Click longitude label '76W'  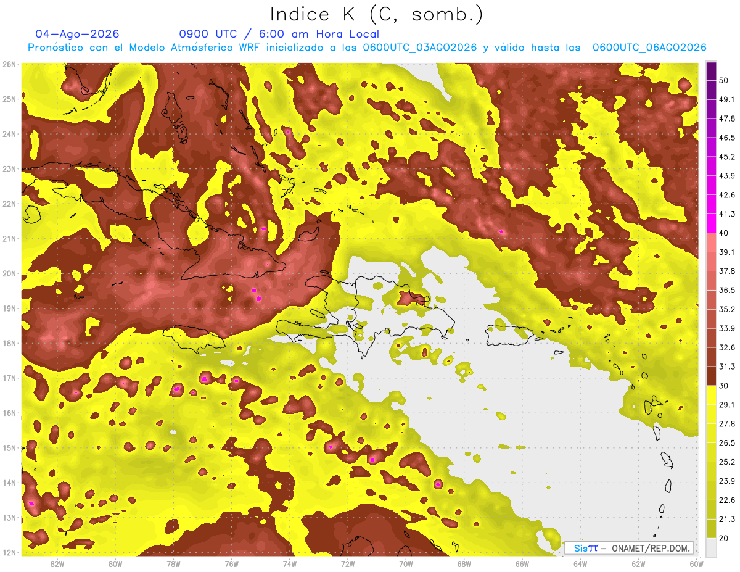tap(232, 563)
